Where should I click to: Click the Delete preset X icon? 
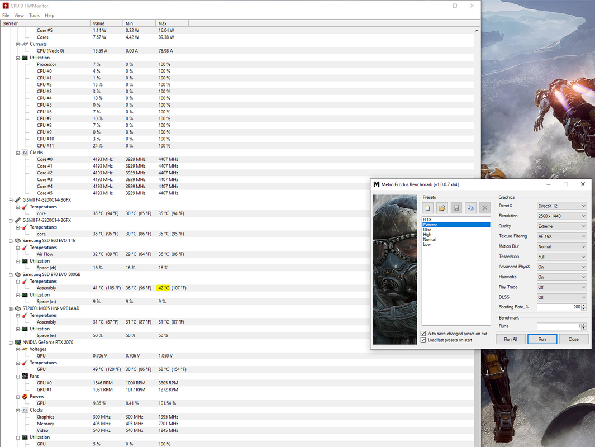[484, 208]
